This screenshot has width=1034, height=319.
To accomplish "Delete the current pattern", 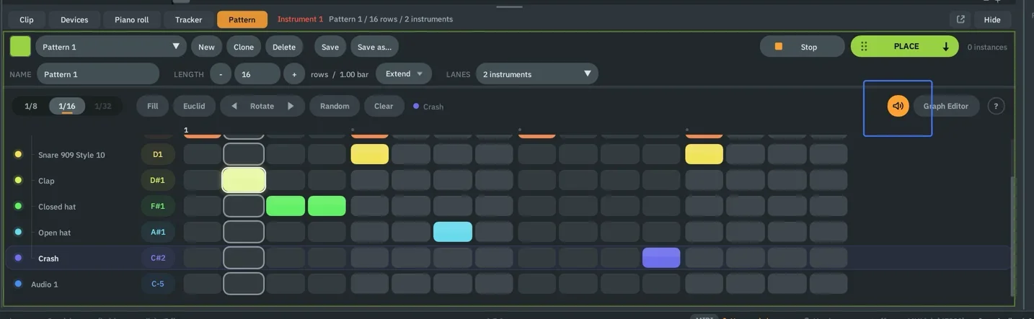I will coord(284,47).
